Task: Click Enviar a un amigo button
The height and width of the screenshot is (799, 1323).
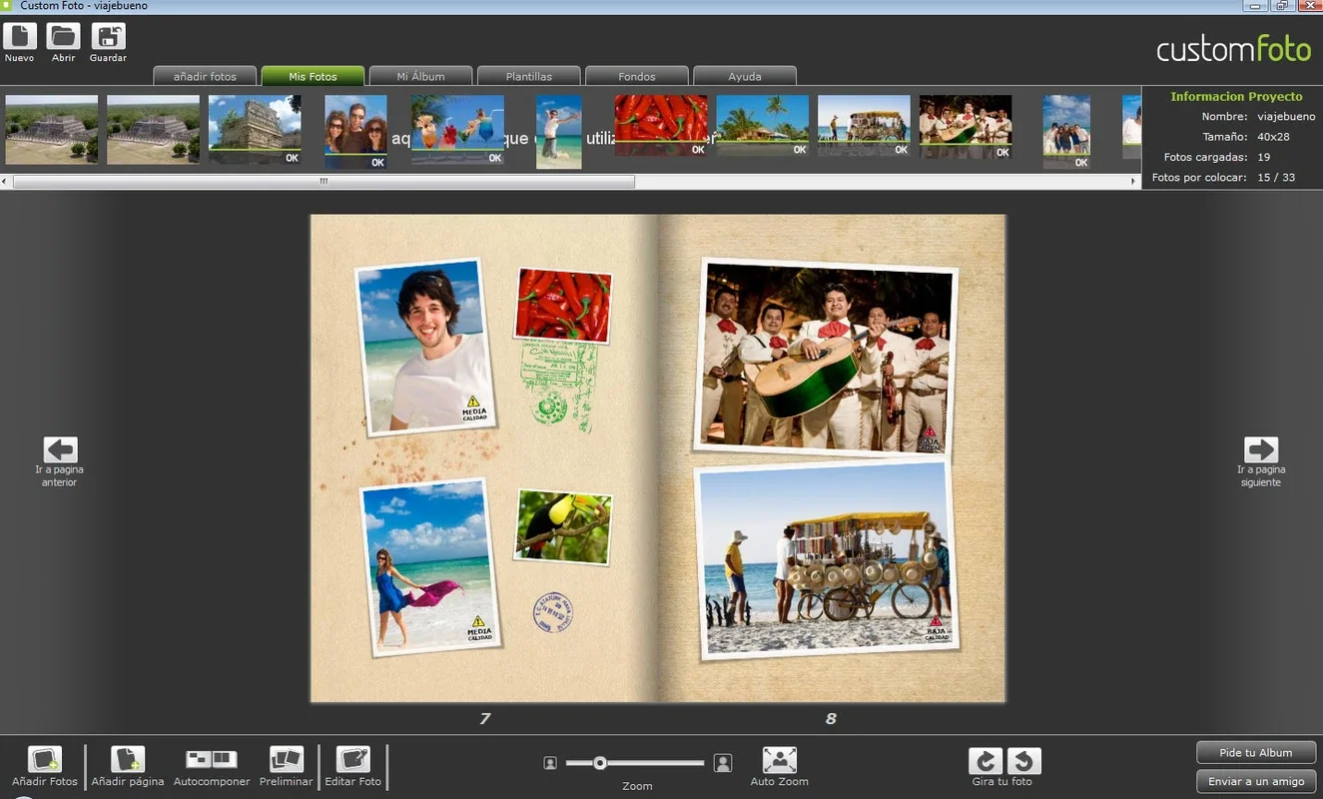Action: tap(1256, 781)
